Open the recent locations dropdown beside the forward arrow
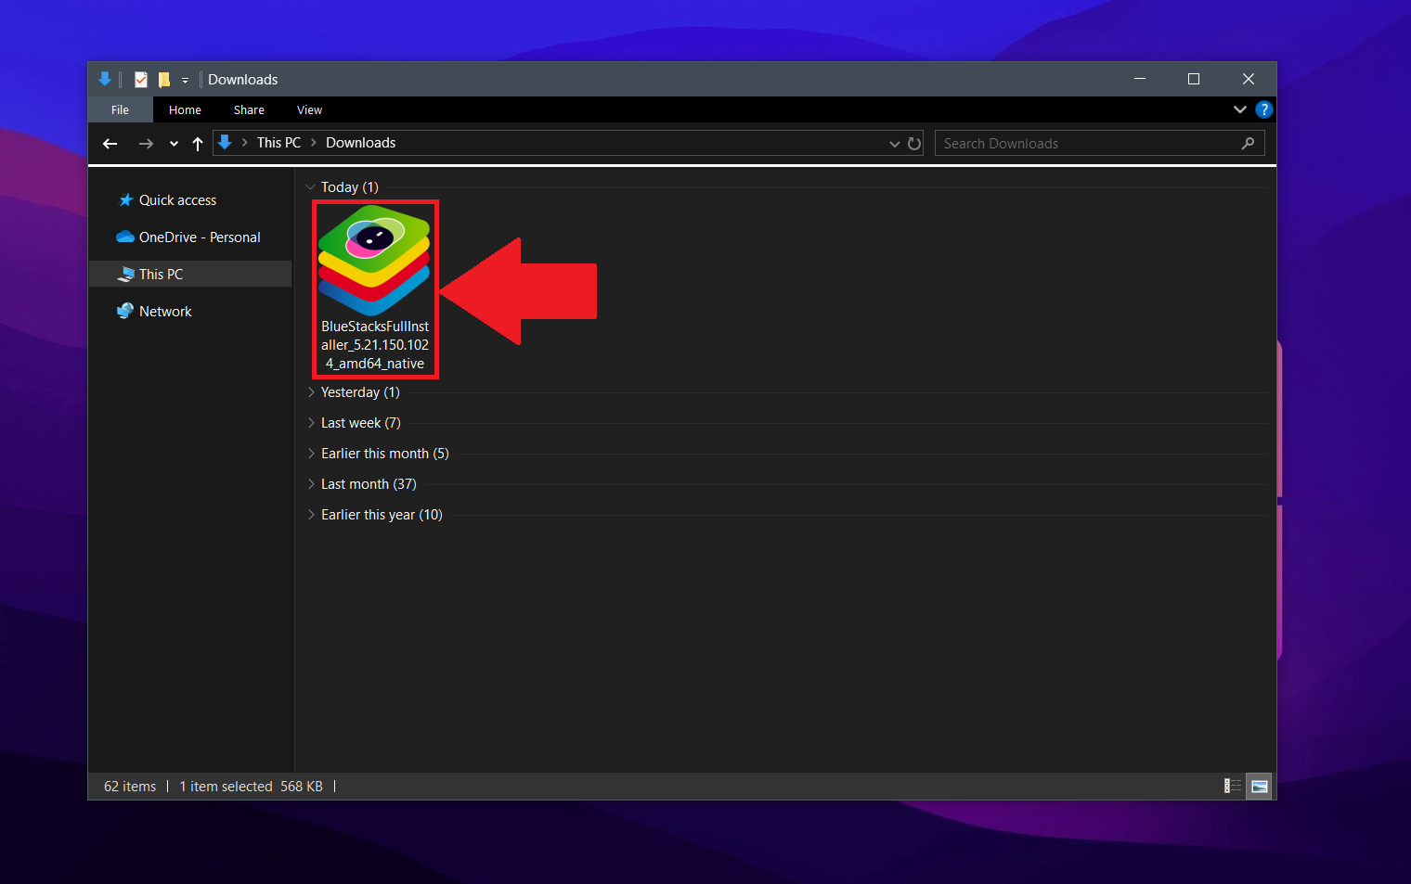Screen dimensions: 1411x884 click(x=173, y=143)
